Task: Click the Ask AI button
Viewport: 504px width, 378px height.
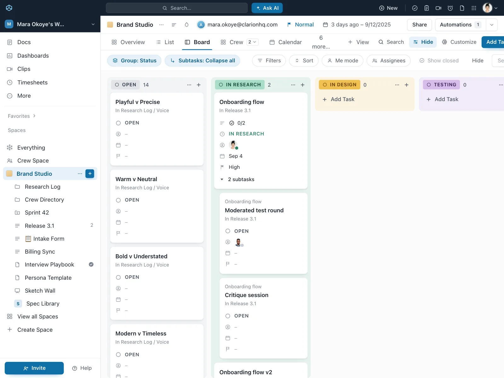Action: (x=267, y=8)
